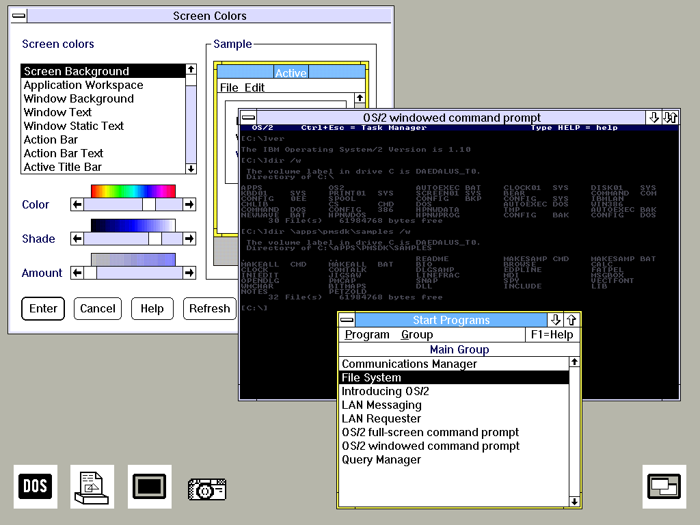Select Action Bar in the list
The width and height of the screenshot is (700, 525).
(103, 139)
